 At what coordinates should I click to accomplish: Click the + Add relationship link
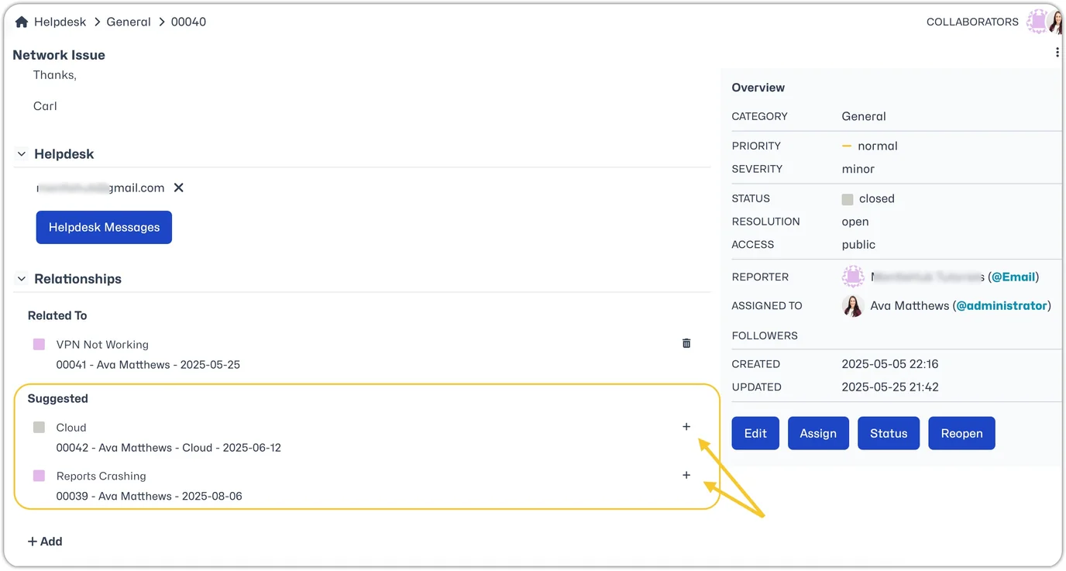pos(45,542)
